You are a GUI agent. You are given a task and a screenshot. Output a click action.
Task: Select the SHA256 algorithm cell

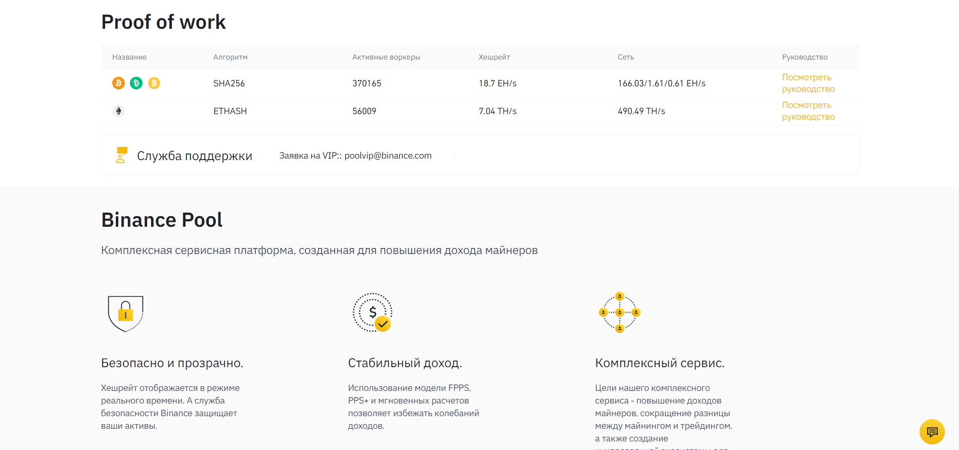point(229,83)
